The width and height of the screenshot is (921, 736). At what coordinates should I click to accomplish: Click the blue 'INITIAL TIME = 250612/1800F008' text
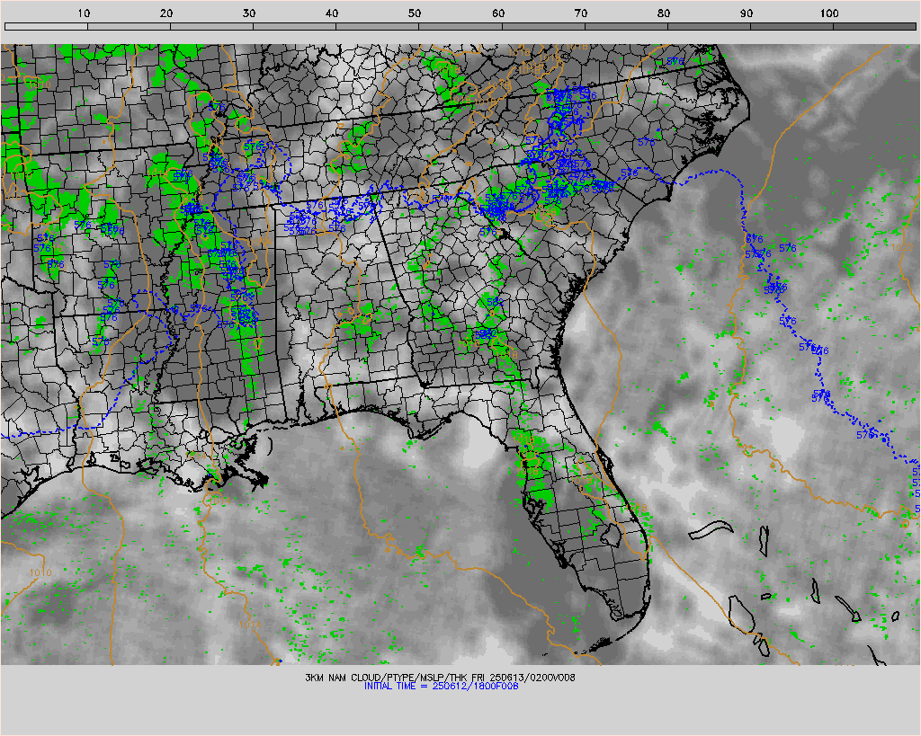pyautogui.click(x=441, y=686)
